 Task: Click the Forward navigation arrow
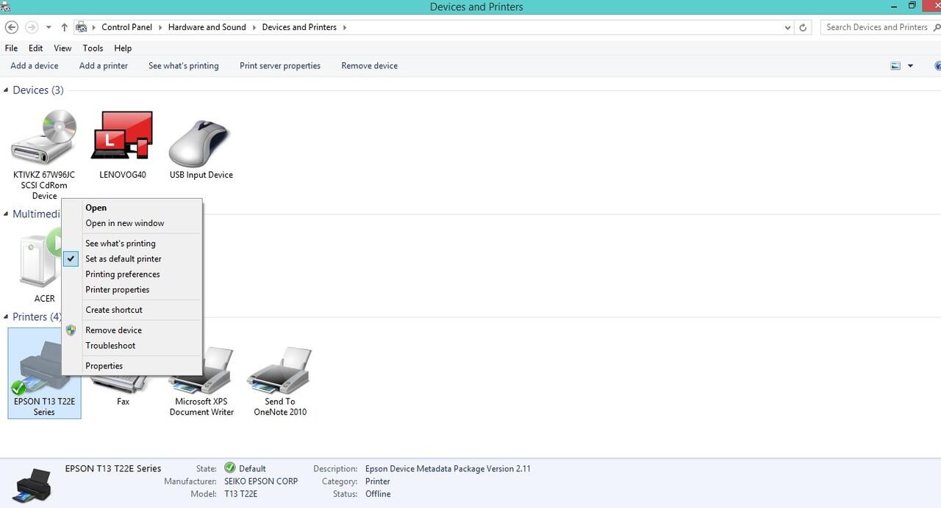click(32, 27)
